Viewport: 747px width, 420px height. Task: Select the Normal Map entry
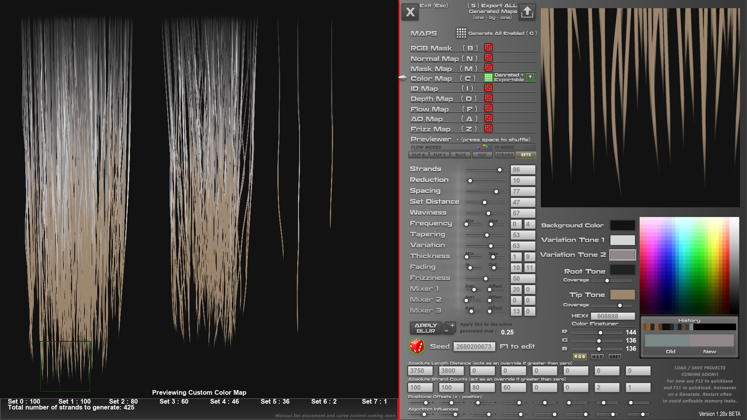pos(444,59)
